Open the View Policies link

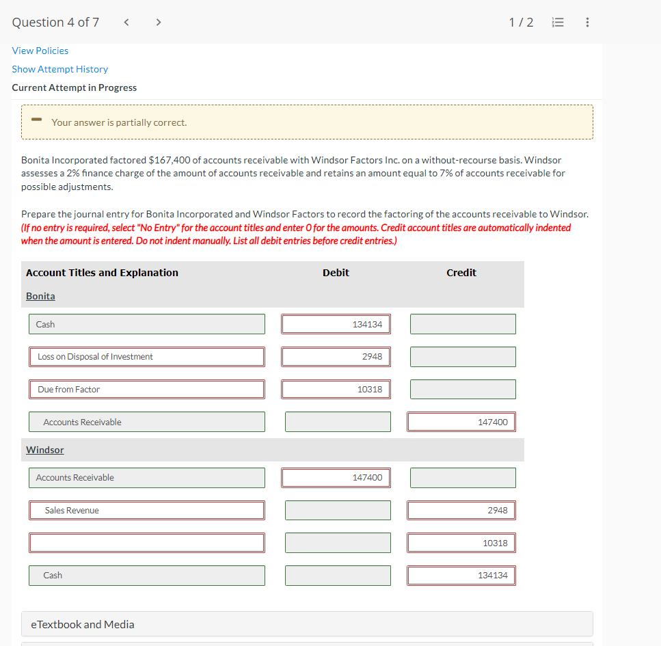coord(40,51)
